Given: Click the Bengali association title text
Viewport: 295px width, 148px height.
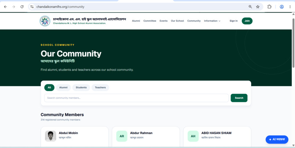Looking at the screenshot, I should (90, 19).
